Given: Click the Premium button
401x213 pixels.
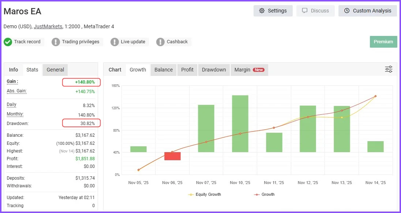Looking at the screenshot, I should click(x=383, y=41).
